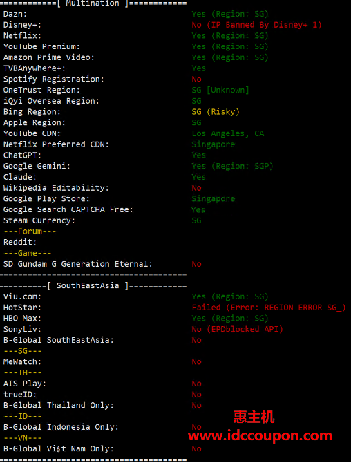Click the Steam Currency SG value
Viewport: 351px width, 463px height.
tap(197, 220)
